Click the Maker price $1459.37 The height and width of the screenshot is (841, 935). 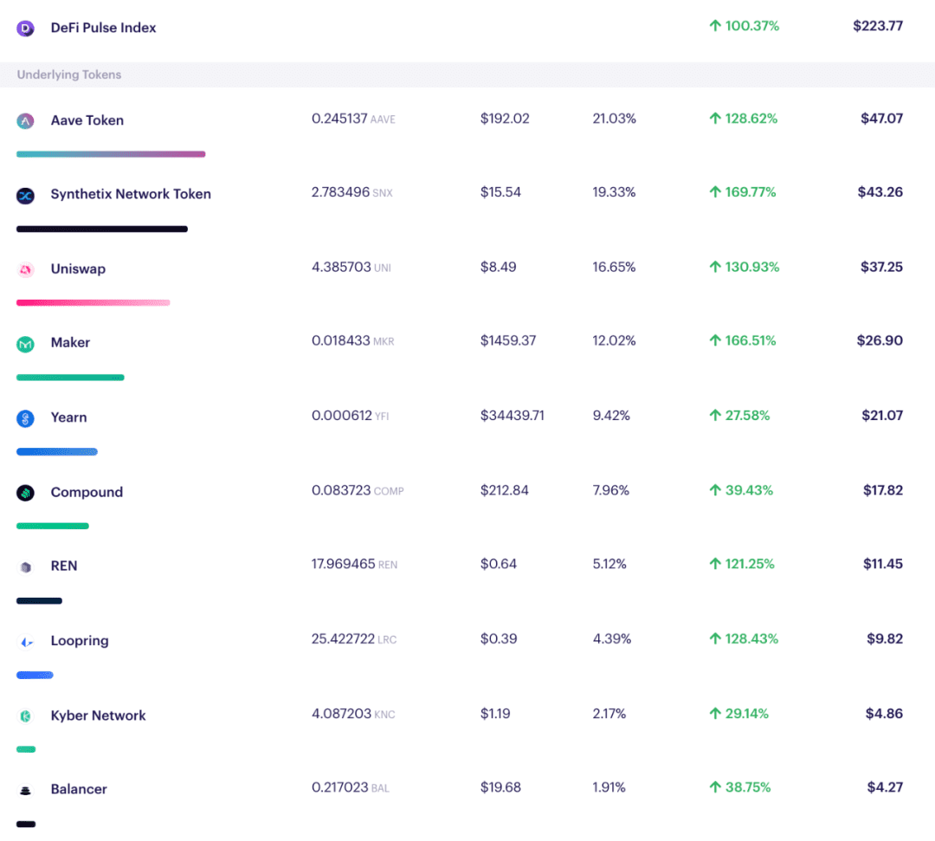click(x=508, y=340)
